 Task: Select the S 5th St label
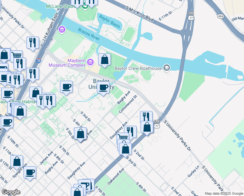point(70,134)
